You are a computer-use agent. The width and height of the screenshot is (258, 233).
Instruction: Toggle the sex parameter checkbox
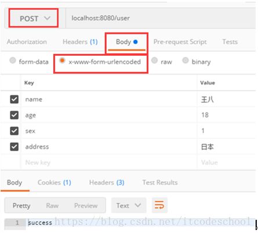coord(14,131)
